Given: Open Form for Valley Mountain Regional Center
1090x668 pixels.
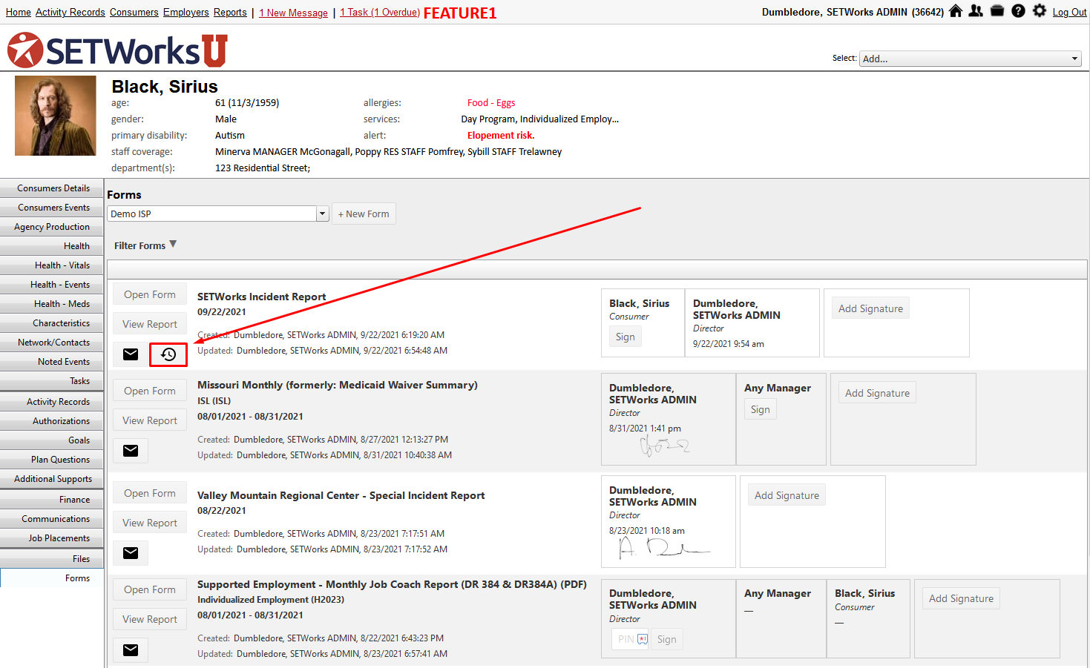Looking at the screenshot, I should [150, 493].
